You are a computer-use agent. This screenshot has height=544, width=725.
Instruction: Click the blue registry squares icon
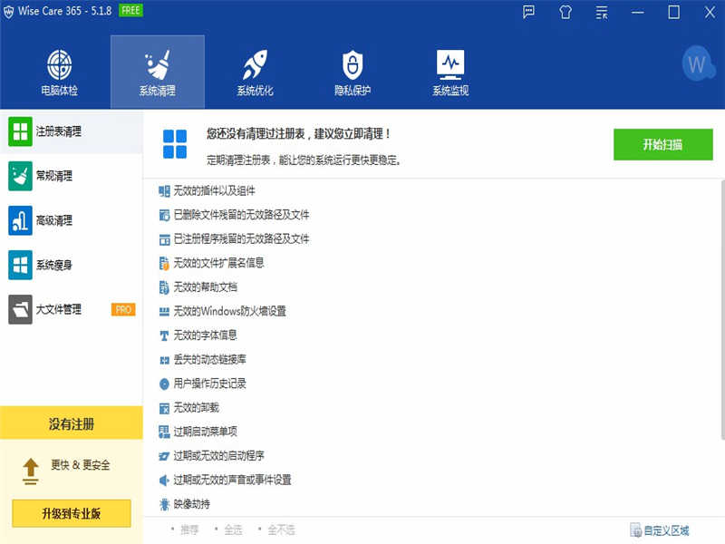pos(175,144)
